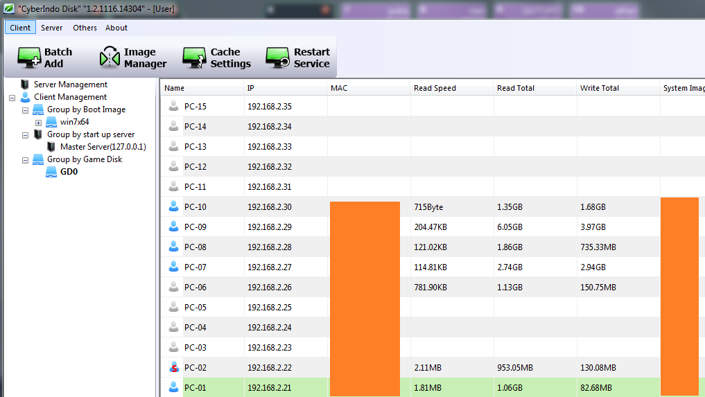Click the Master Server tower icon
Screen dimensions: 705x397
(51, 147)
